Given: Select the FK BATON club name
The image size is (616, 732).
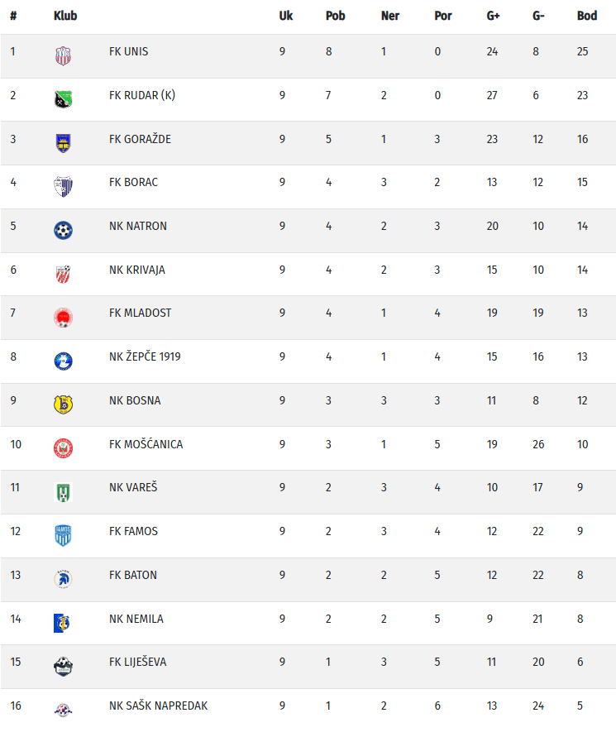Looking at the screenshot, I should [x=132, y=575].
